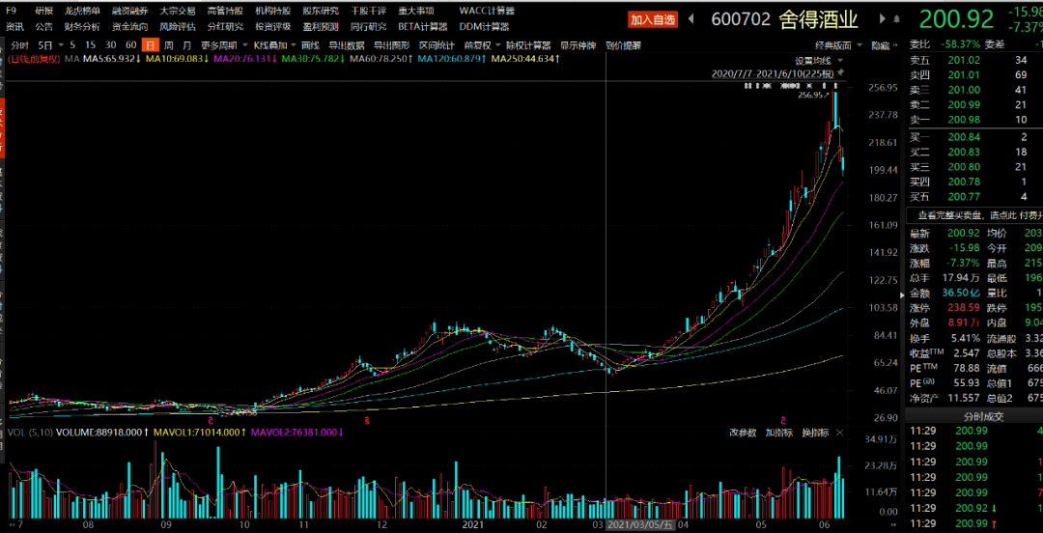Open 盈利预测 menu
This screenshot has height=533, width=1043.
tap(321, 27)
